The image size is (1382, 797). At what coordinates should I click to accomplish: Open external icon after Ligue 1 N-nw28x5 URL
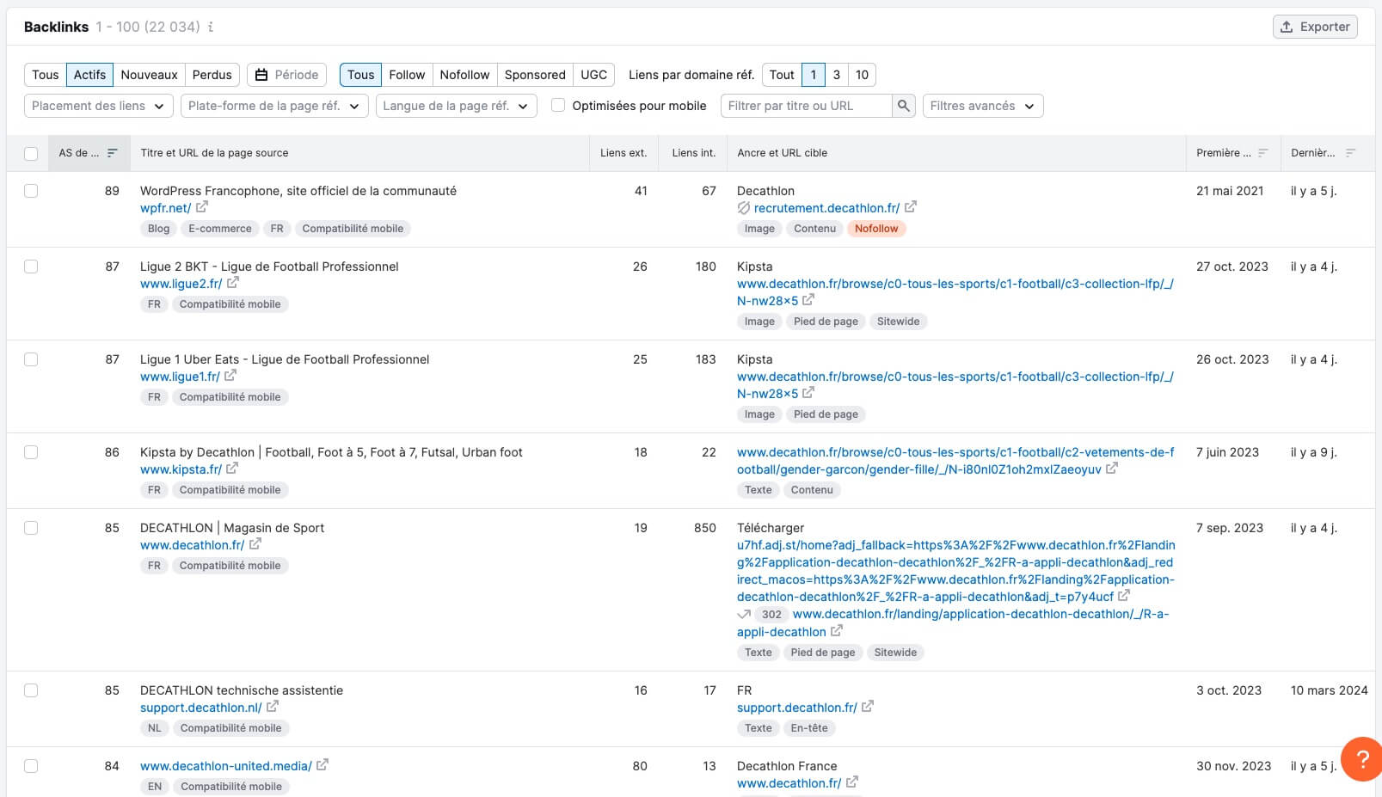(808, 393)
